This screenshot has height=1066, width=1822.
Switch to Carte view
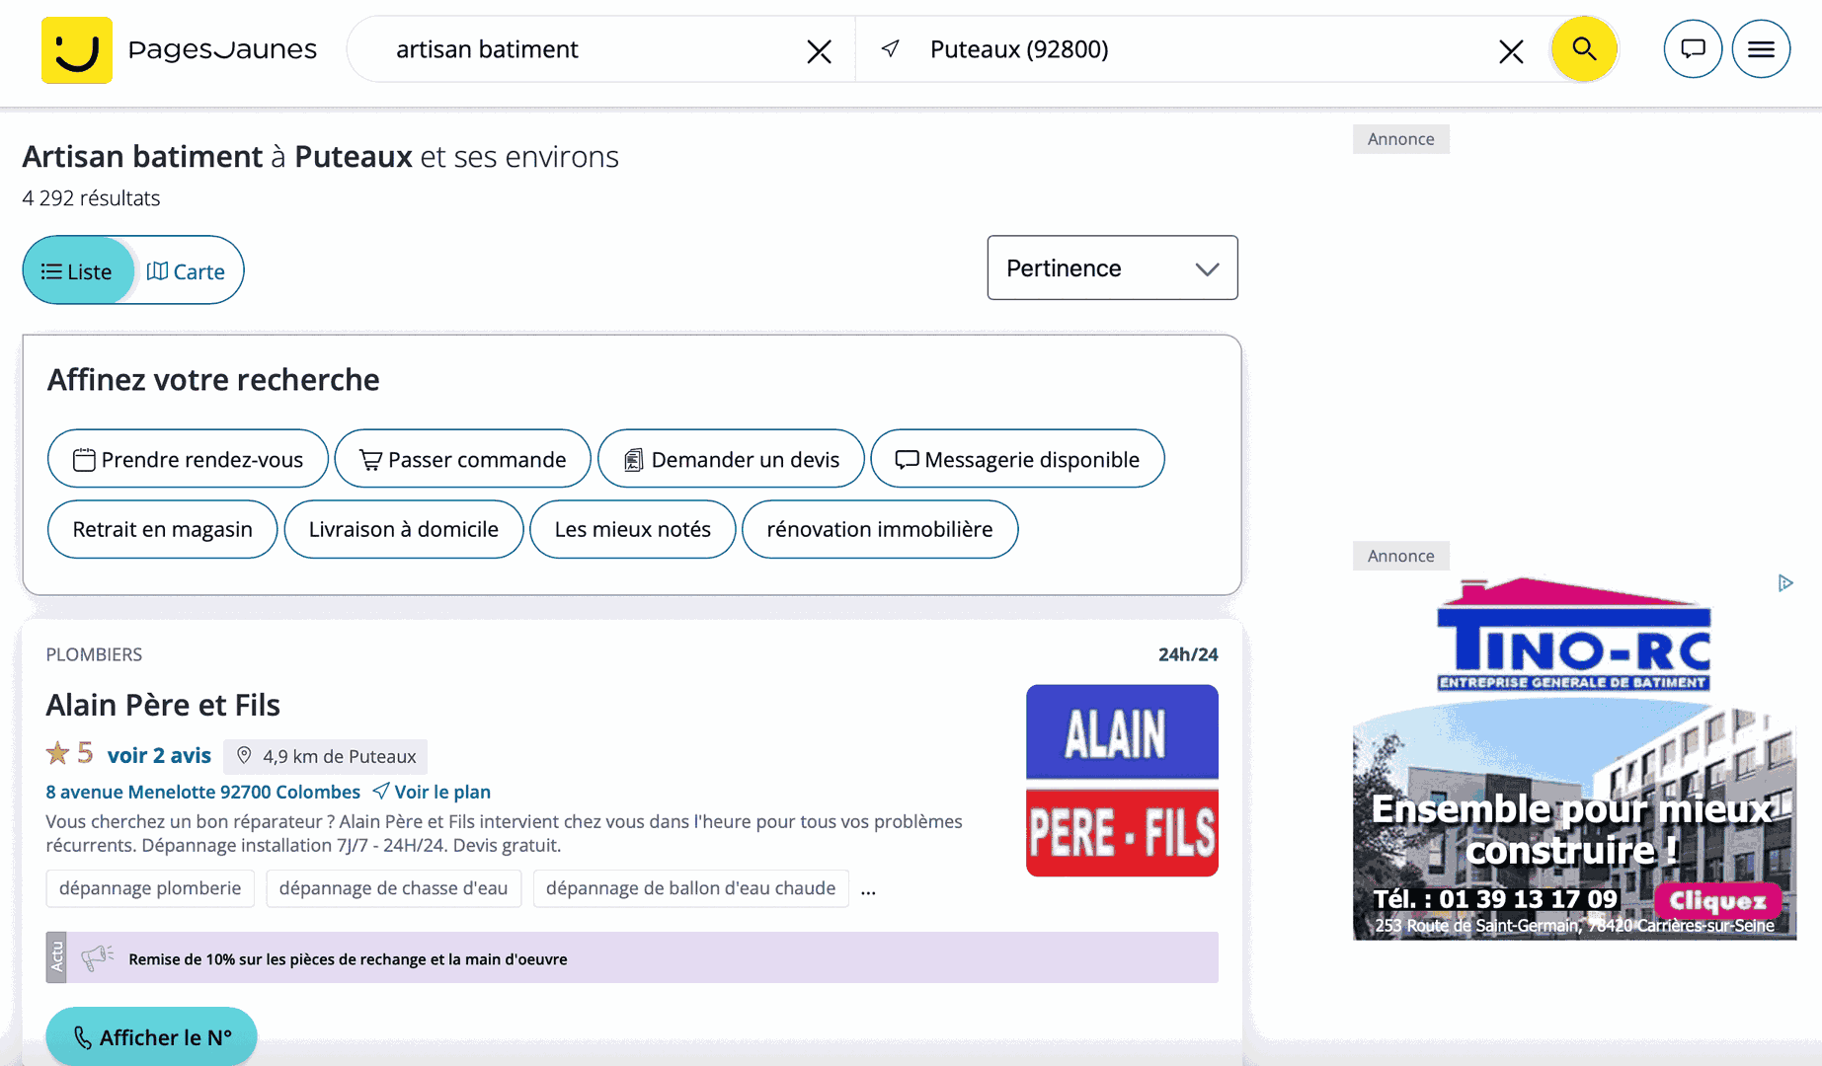187,271
